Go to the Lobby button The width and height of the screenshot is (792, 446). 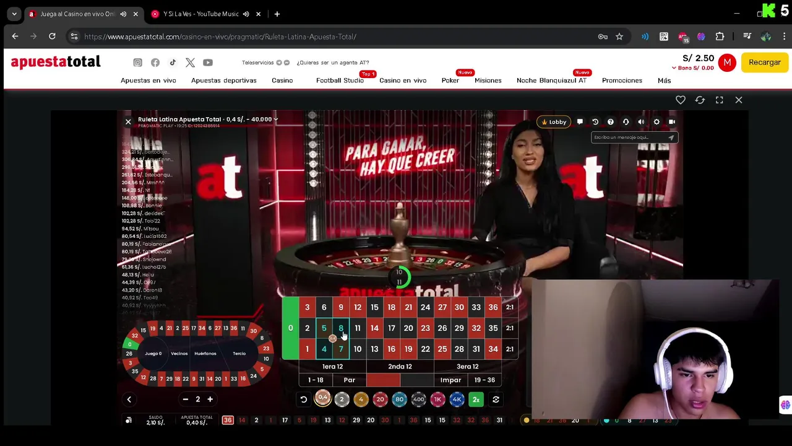pos(554,122)
